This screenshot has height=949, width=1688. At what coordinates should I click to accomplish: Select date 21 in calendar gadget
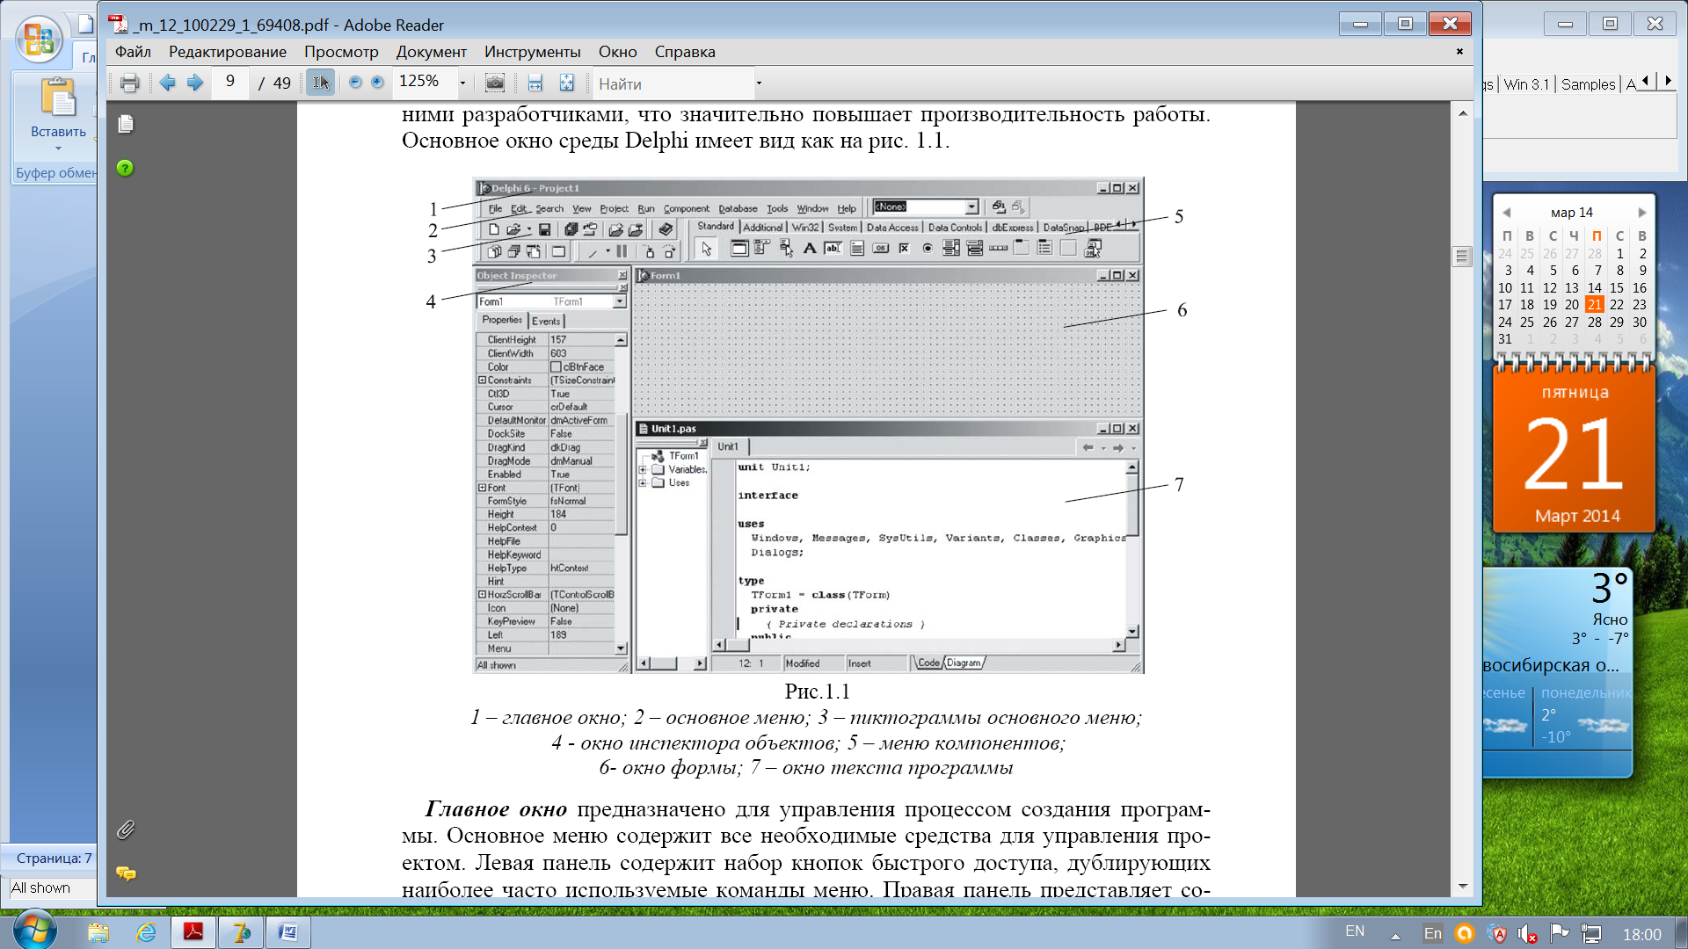point(1595,305)
